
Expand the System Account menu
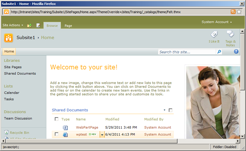pyautogui.click(x=217, y=22)
